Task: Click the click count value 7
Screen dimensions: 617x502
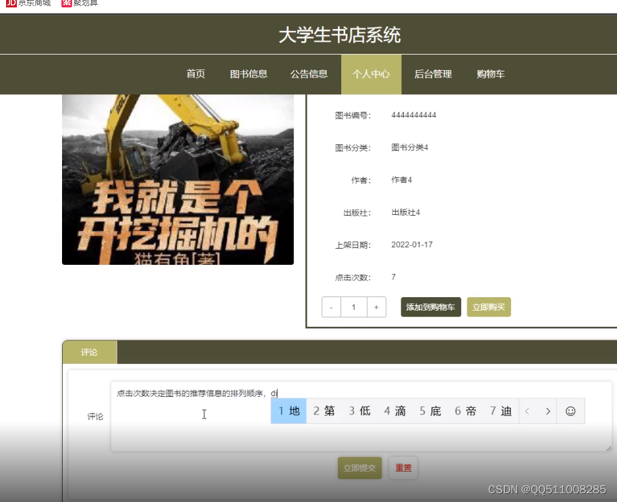Action: pos(394,277)
